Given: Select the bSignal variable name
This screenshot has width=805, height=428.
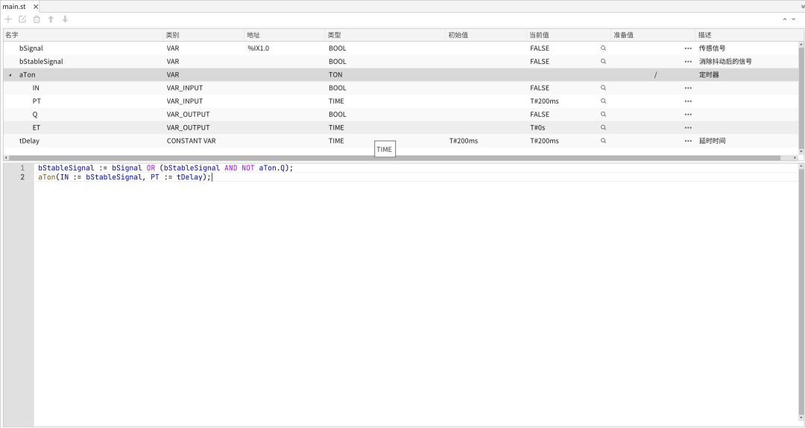Looking at the screenshot, I should click(x=31, y=48).
